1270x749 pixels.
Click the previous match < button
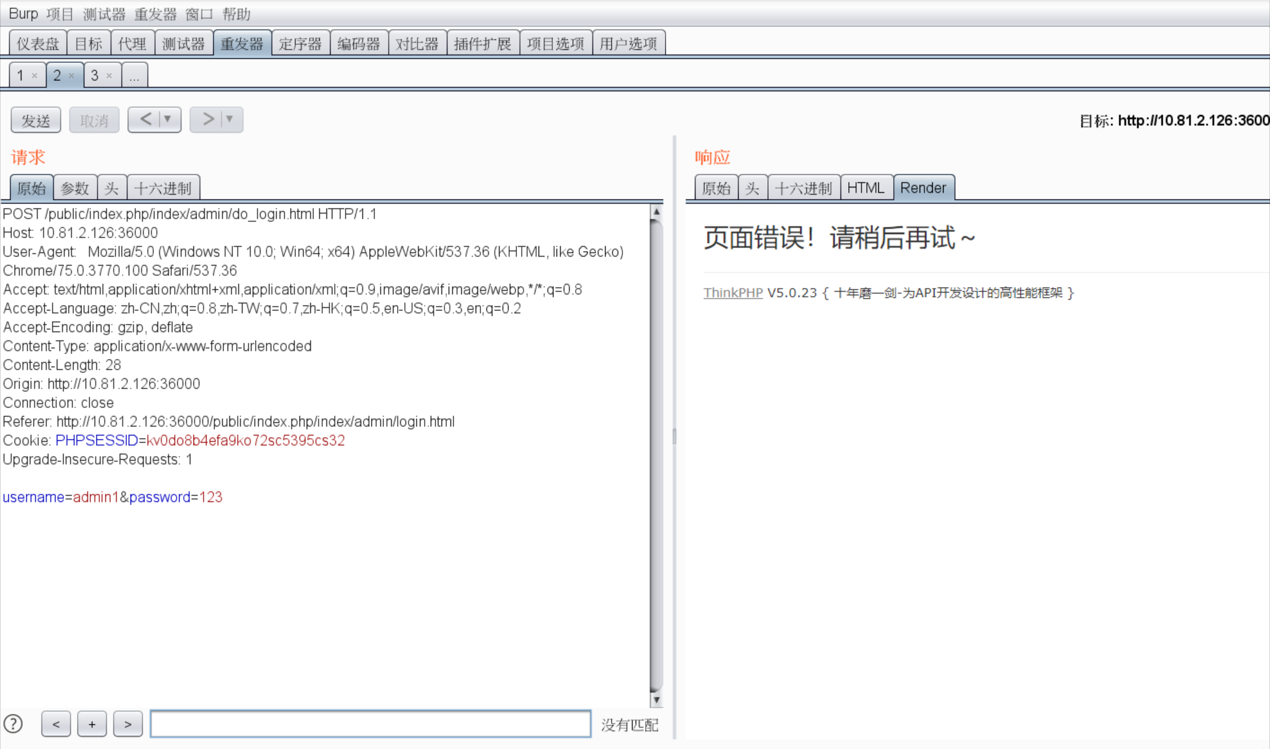[56, 724]
